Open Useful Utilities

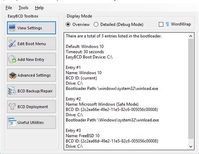click(x=31, y=122)
